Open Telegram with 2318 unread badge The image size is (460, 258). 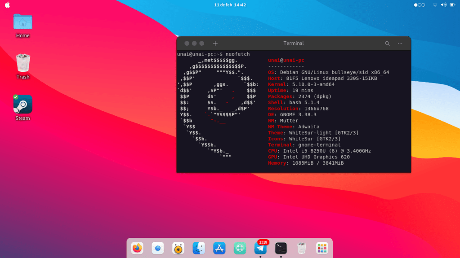(x=260, y=248)
